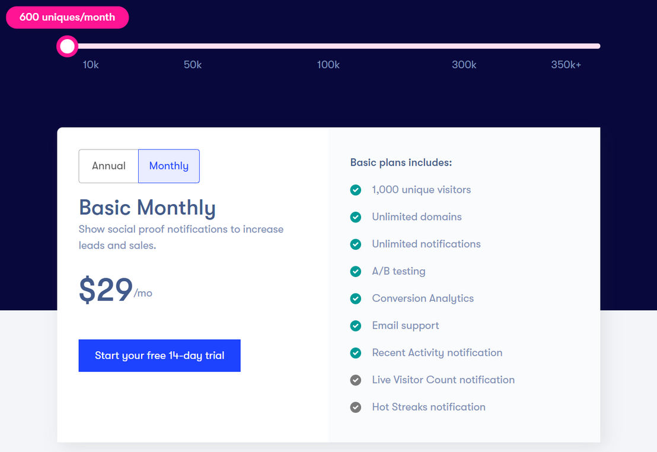Viewport: 657px width, 452px height.
Task: Click the checkmark icon beside Email support
Action: pyautogui.click(x=355, y=326)
